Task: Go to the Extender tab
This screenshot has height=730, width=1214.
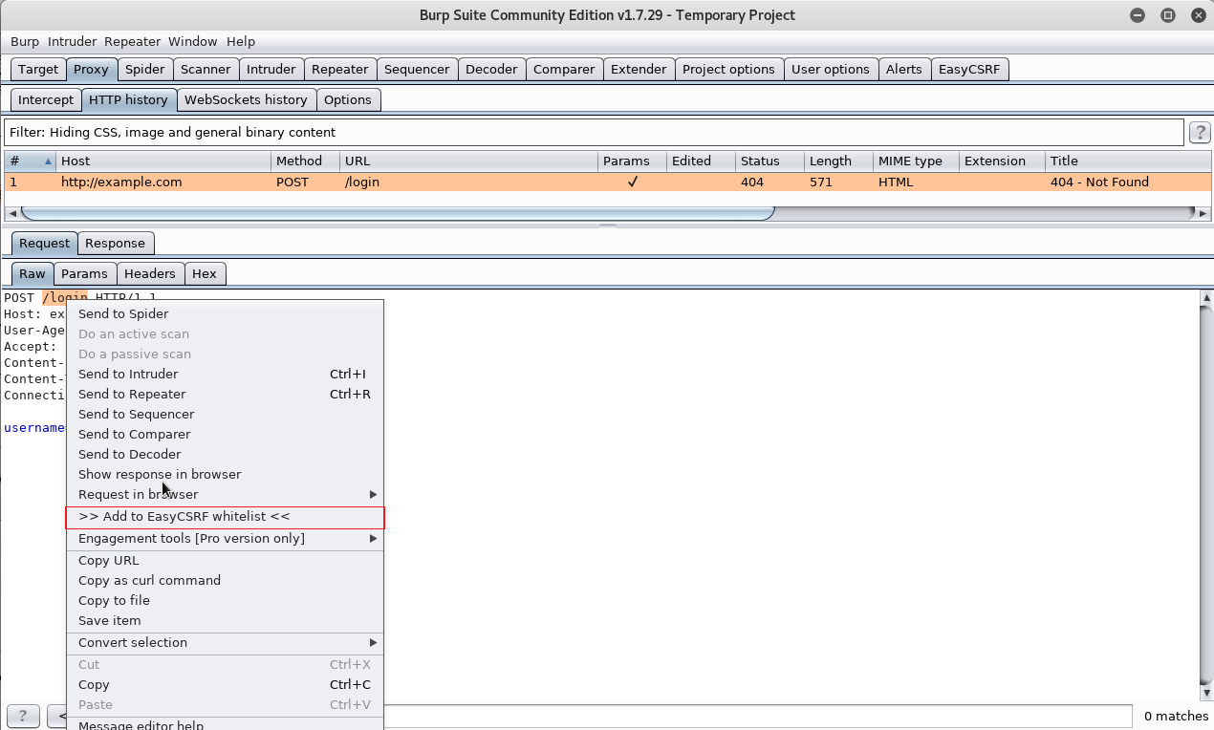Action: click(x=639, y=69)
